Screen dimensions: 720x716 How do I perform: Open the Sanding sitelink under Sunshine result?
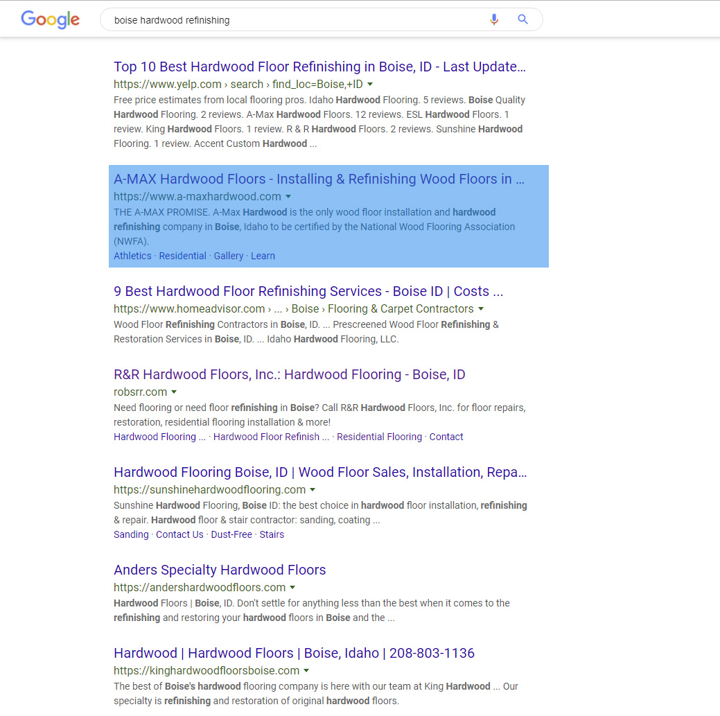(131, 534)
